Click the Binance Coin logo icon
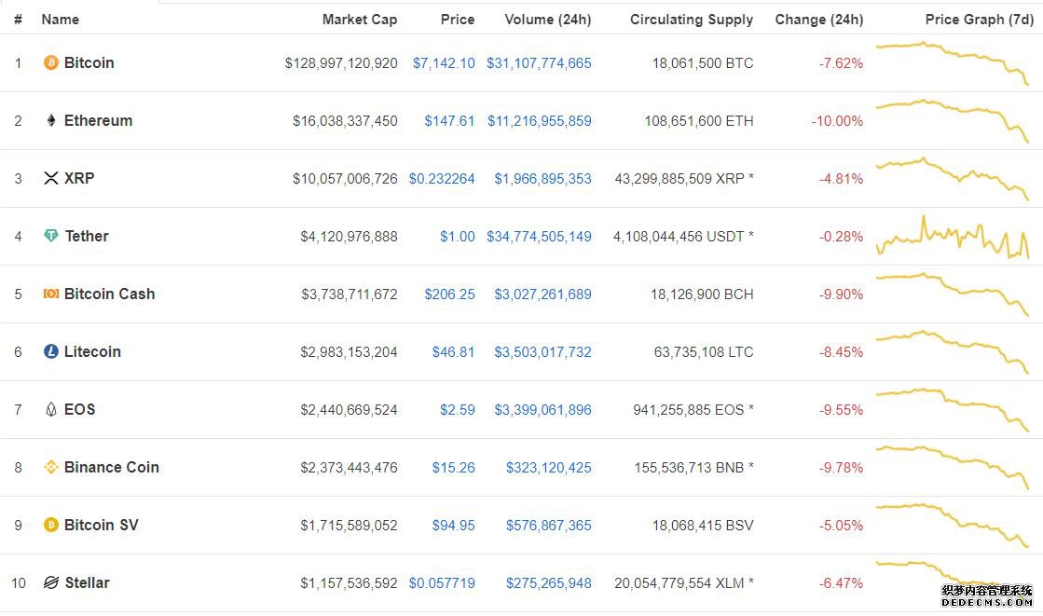This screenshot has width=1043, height=616. [51, 468]
